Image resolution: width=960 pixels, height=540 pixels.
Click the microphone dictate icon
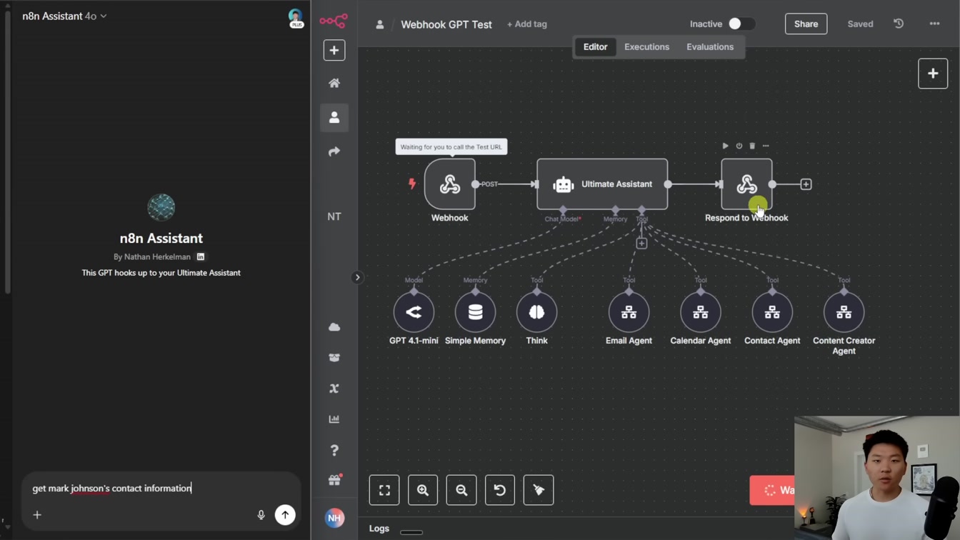pyautogui.click(x=261, y=515)
